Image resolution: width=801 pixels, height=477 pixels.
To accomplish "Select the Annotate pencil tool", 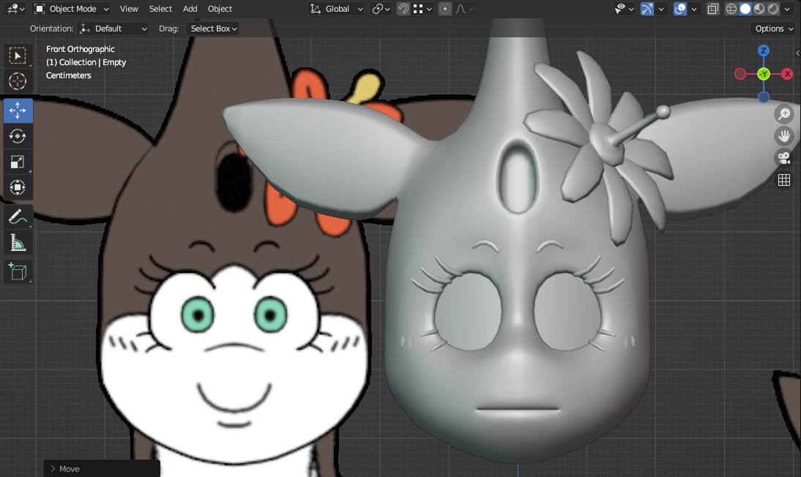I will click(x=18, y=217).
